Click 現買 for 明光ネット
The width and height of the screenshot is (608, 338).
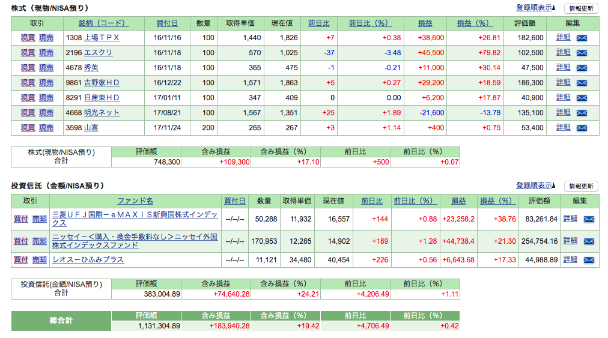pos(28,113)
